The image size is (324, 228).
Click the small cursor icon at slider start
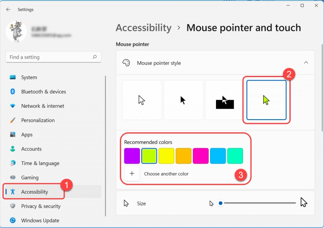coord(211,204)
